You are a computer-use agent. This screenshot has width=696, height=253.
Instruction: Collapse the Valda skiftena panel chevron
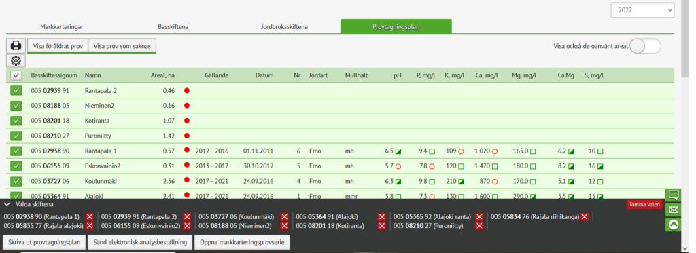(x=7, y=204)
